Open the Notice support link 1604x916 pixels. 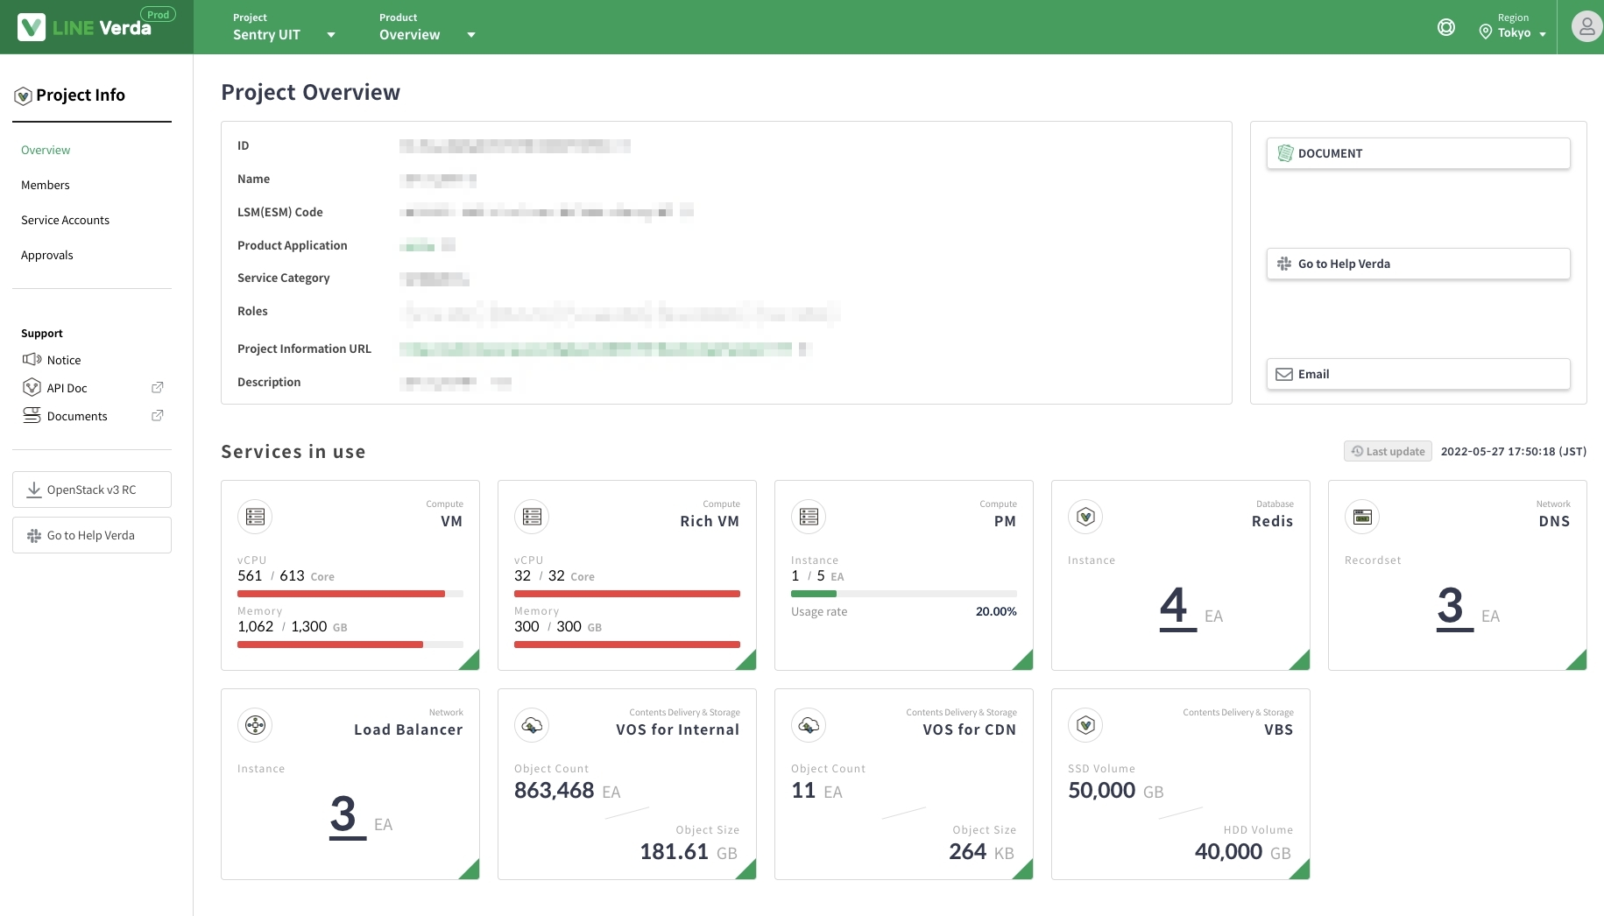[64, 360]
